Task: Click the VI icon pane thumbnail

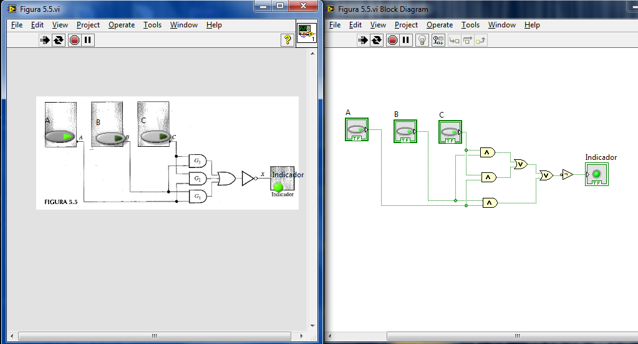Action: [306, 33]
